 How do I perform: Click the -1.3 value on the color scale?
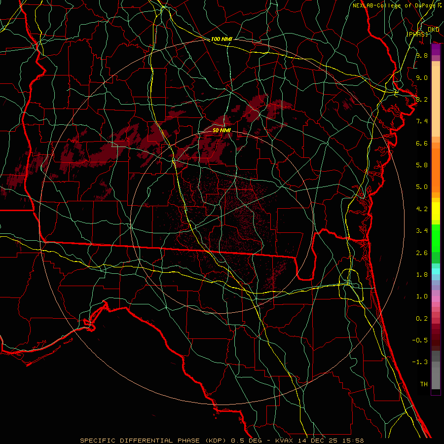pyautogui.click(x=420, y=362)
